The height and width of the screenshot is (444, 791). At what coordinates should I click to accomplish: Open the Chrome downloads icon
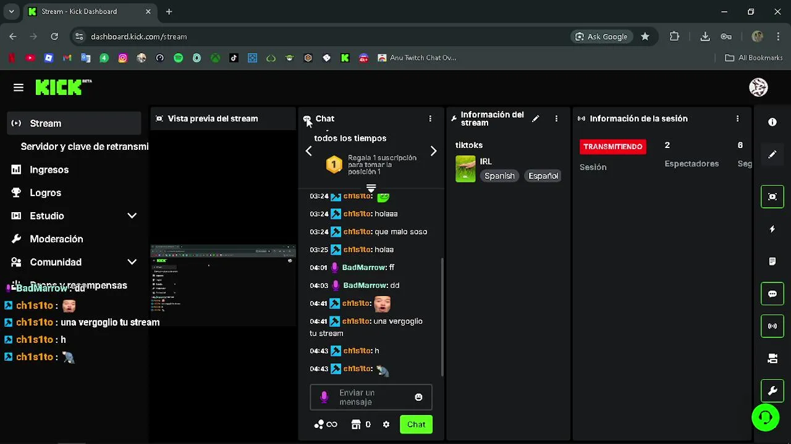[x=705, y=36]
